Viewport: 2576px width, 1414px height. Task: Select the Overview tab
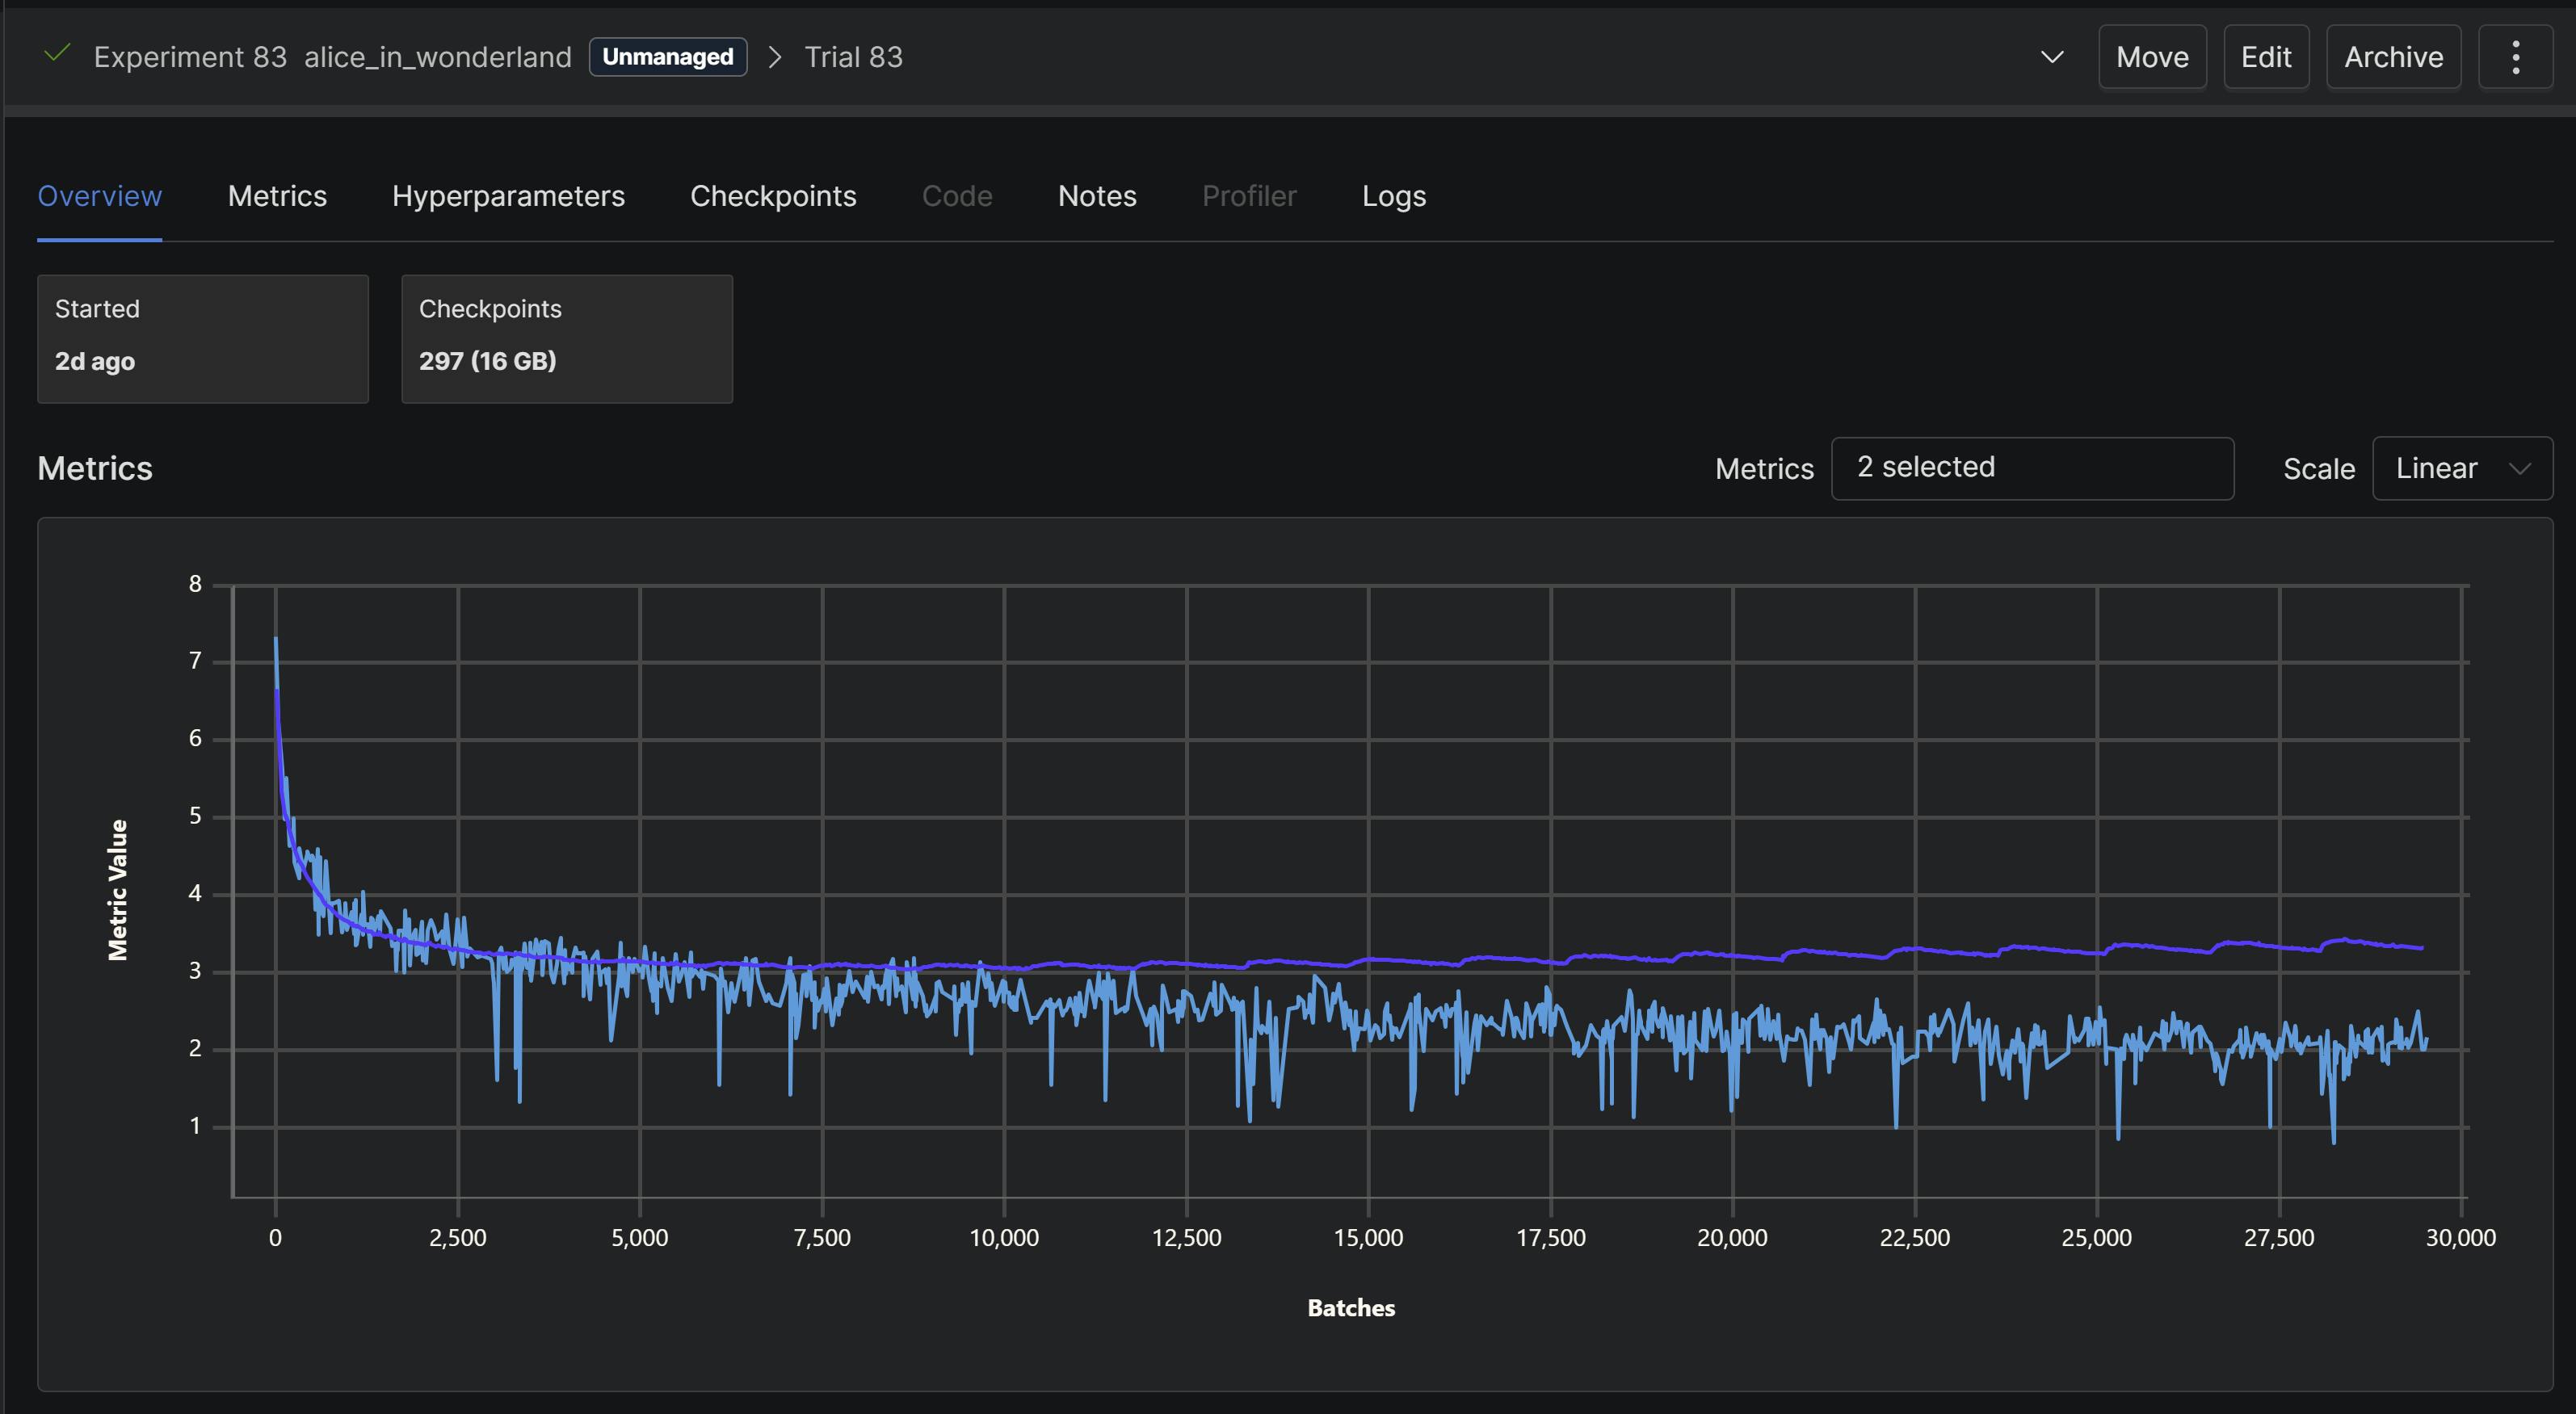point(99,196)
